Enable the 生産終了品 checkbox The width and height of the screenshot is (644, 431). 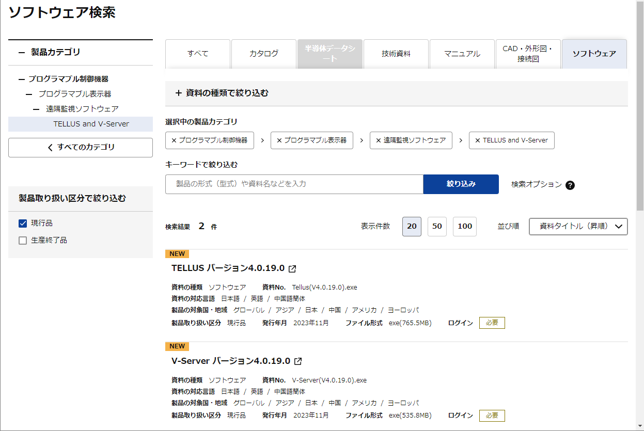23,241
